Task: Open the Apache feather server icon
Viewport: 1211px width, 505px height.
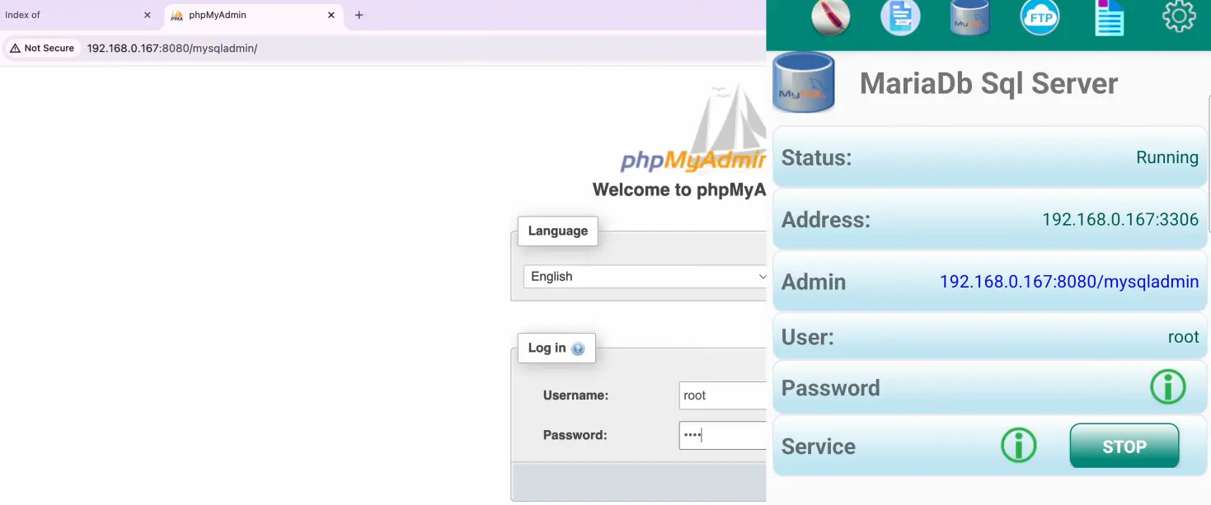Action: pyautogui.click(x=830, y=18)
